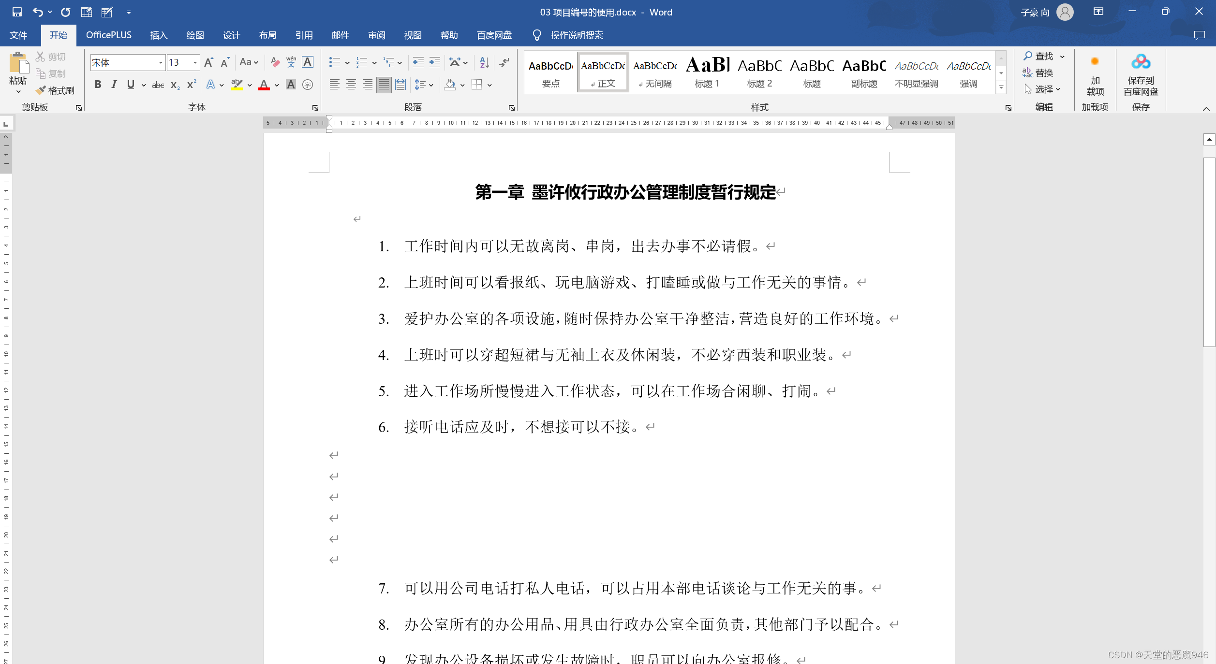Open the File tab

coord(18,35)
